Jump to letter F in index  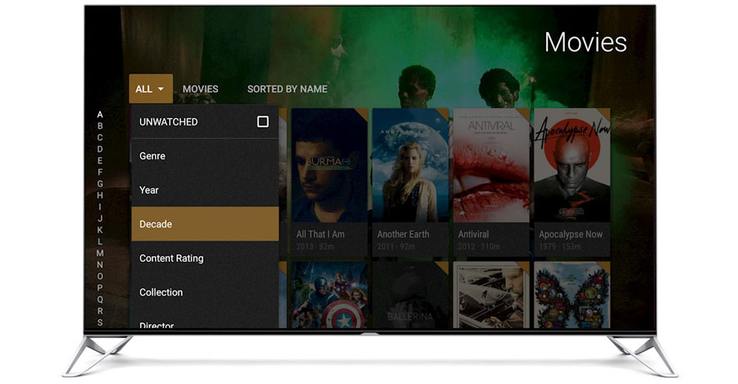pyautogui.click(x=100, y=172)
